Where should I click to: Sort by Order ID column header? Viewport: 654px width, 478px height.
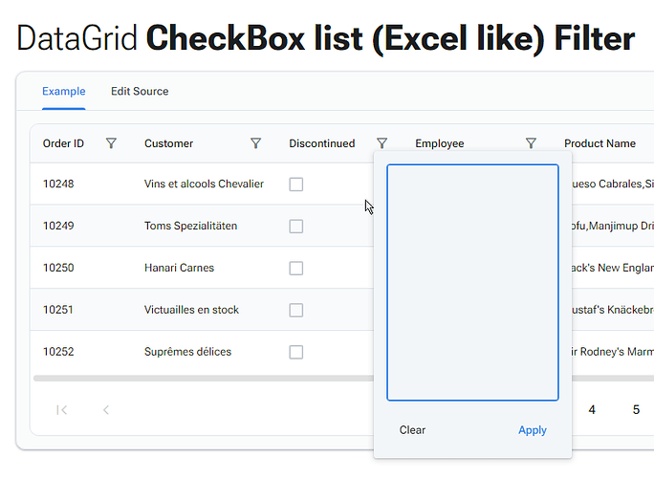click(63, 143)
